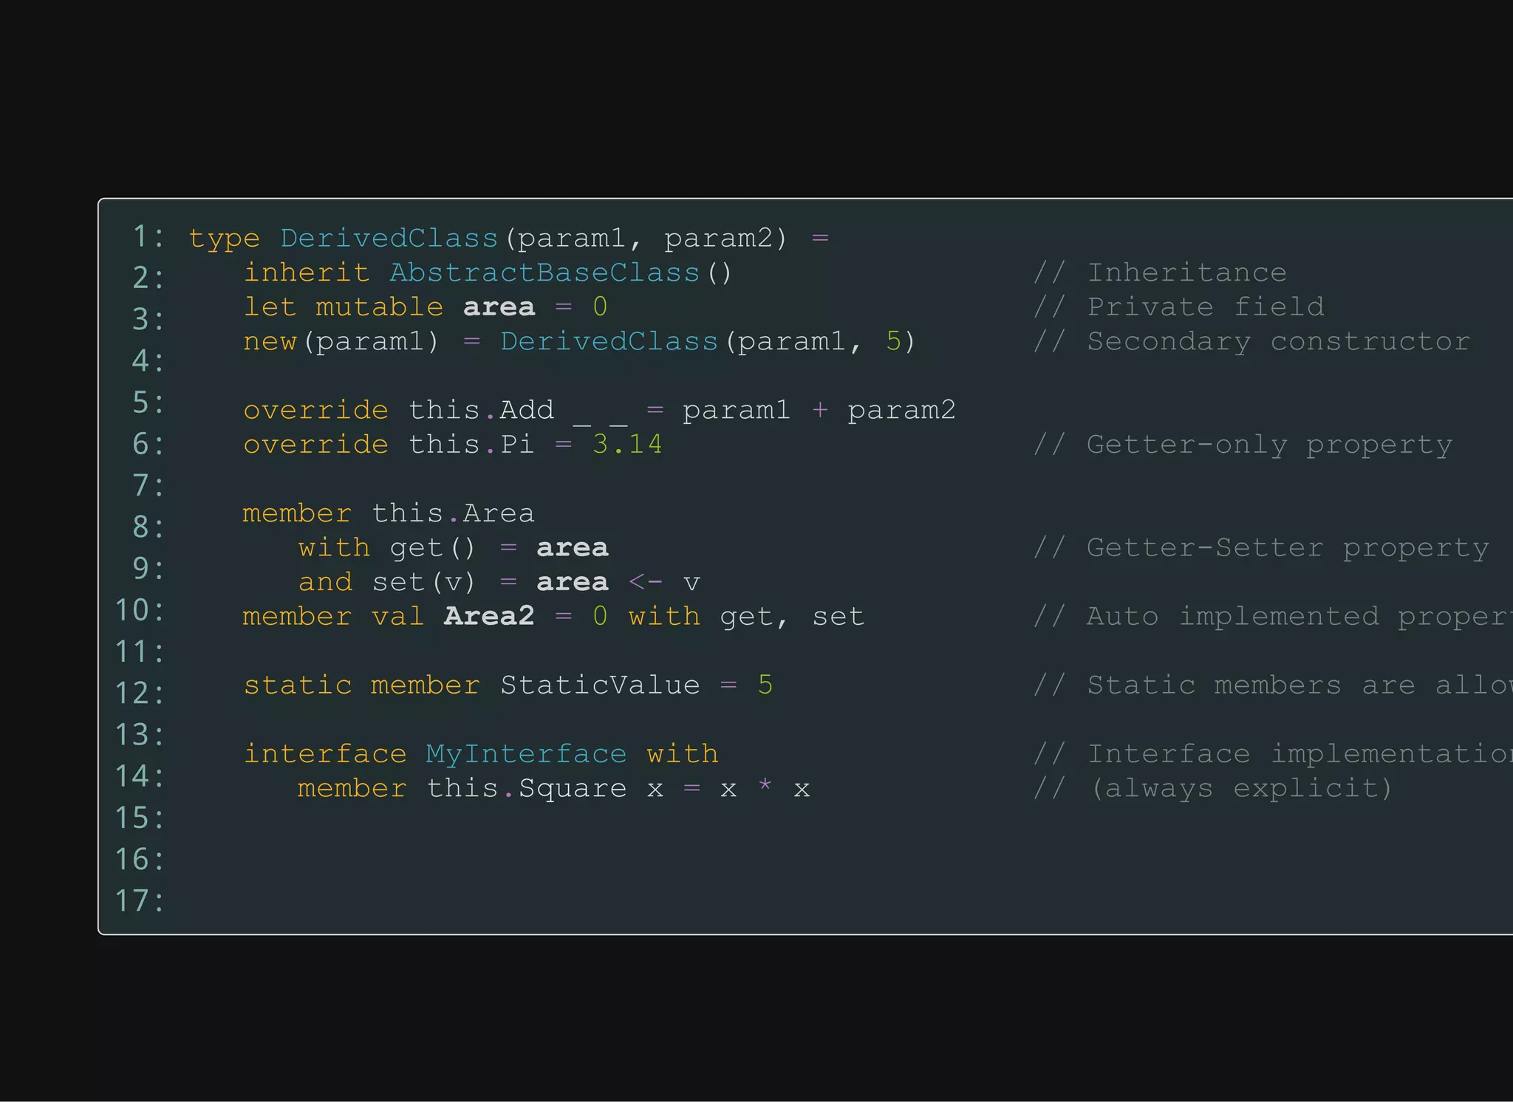Click the '<-' assignment operator

[645, 582]
